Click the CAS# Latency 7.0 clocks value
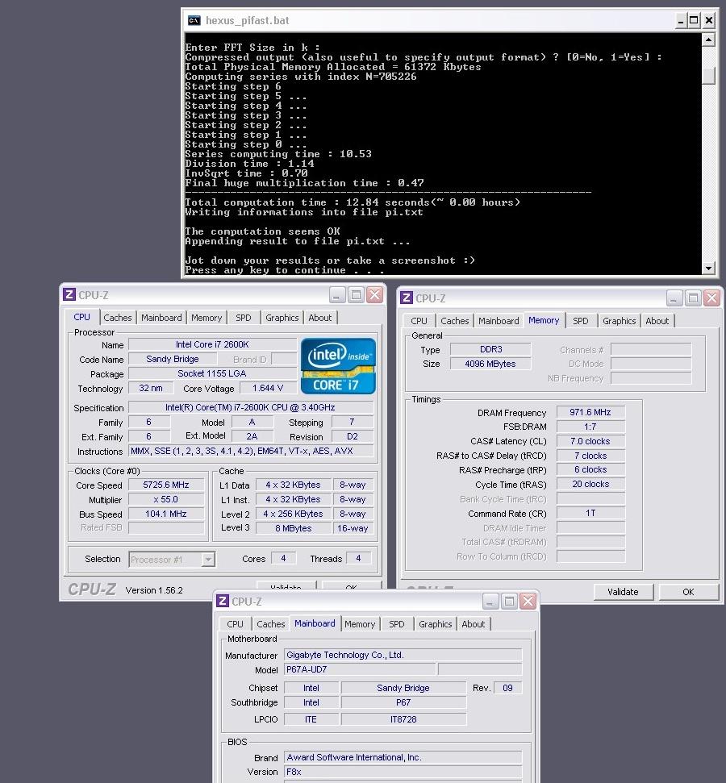This screenshot has width=726, height=783. pos(590,441)
